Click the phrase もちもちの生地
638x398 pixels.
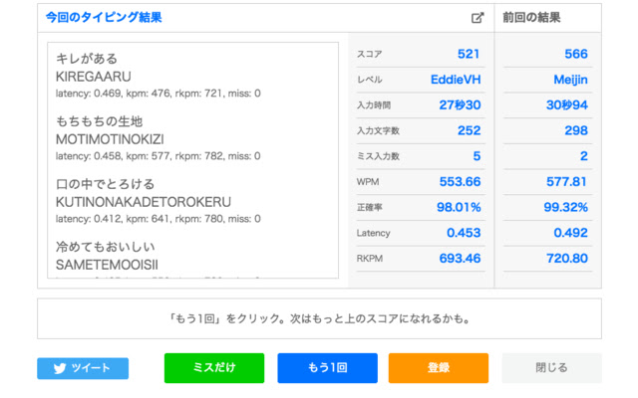[x=100, y=121]
